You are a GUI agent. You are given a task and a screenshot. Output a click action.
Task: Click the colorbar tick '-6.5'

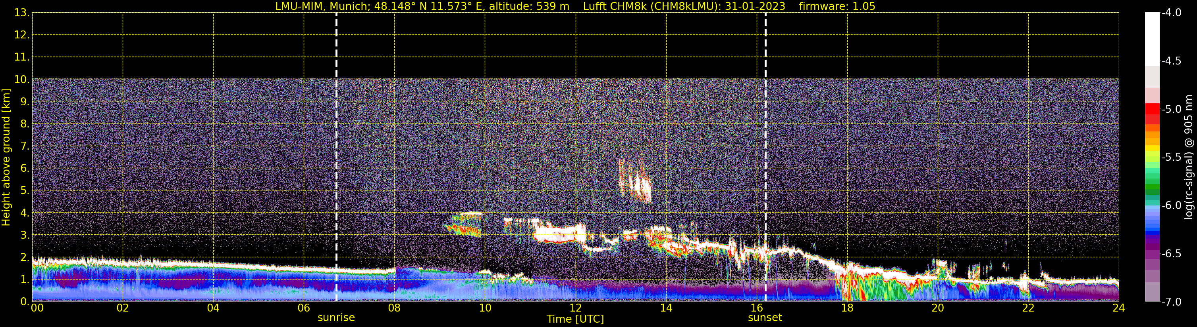[x=1171, y=253]
